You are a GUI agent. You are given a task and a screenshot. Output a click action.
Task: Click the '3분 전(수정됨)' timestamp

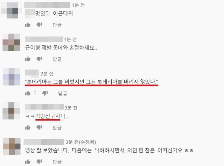[x=81, y=142]
